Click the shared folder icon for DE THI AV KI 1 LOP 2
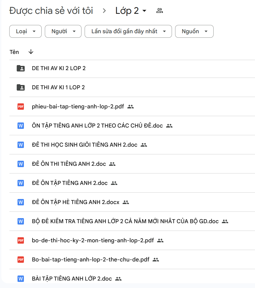The image size is (255, 288). click(x=21, y=87)
